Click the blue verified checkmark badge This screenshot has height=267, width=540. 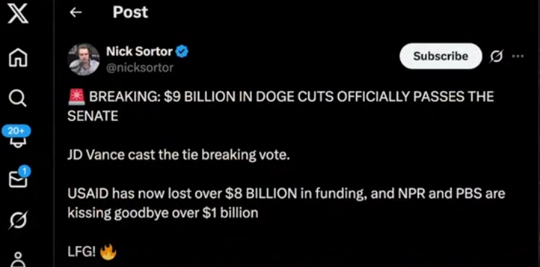pos(182,52)
